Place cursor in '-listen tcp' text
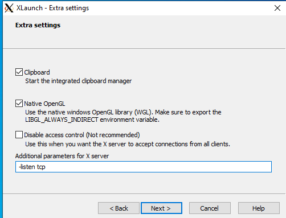 [x=32, y=167]
